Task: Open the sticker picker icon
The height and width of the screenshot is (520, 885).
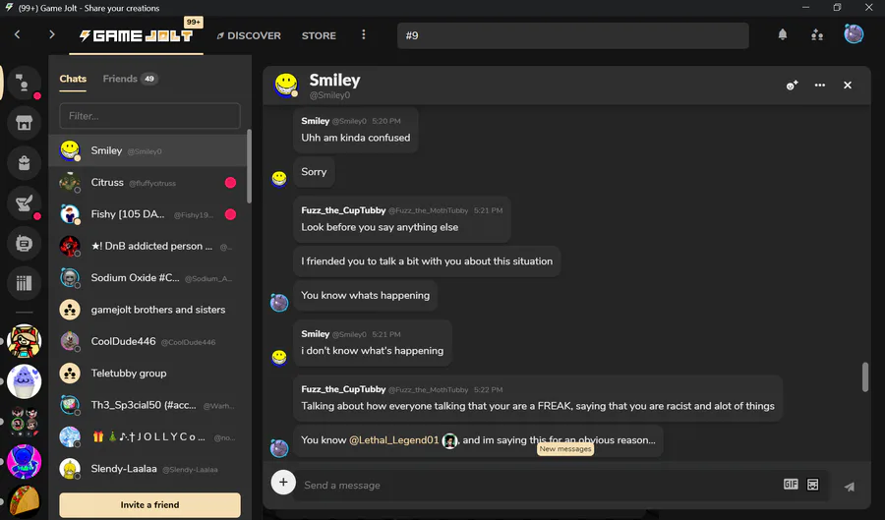Action: 813,485
